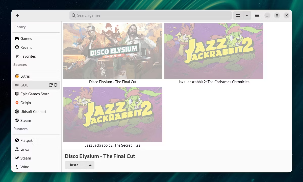Click the Wine glass runner icon
The height and width of the screenshot is (182, 303).
(17, 167)
